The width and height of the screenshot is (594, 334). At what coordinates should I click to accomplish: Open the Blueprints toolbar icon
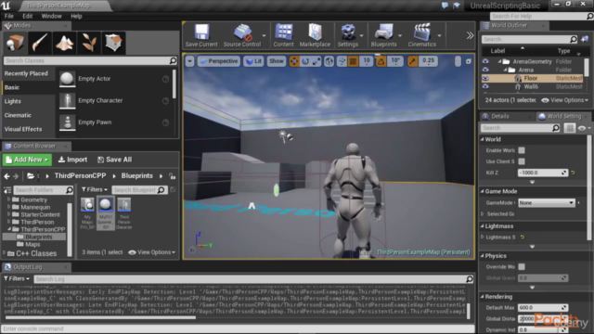[x=383, y=35]
